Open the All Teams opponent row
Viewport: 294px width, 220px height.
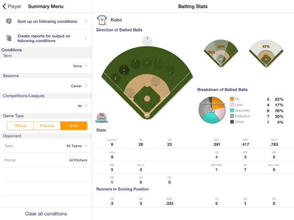click(46, 146)
